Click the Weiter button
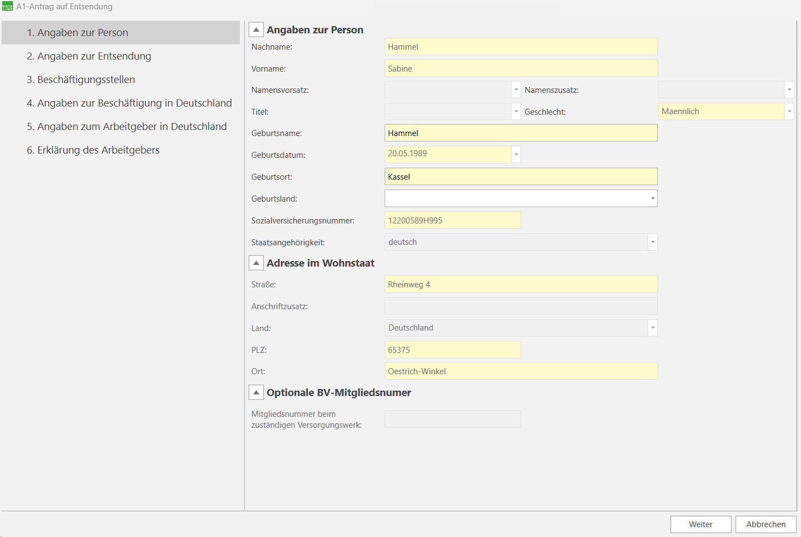 click(x=700, y=524)
